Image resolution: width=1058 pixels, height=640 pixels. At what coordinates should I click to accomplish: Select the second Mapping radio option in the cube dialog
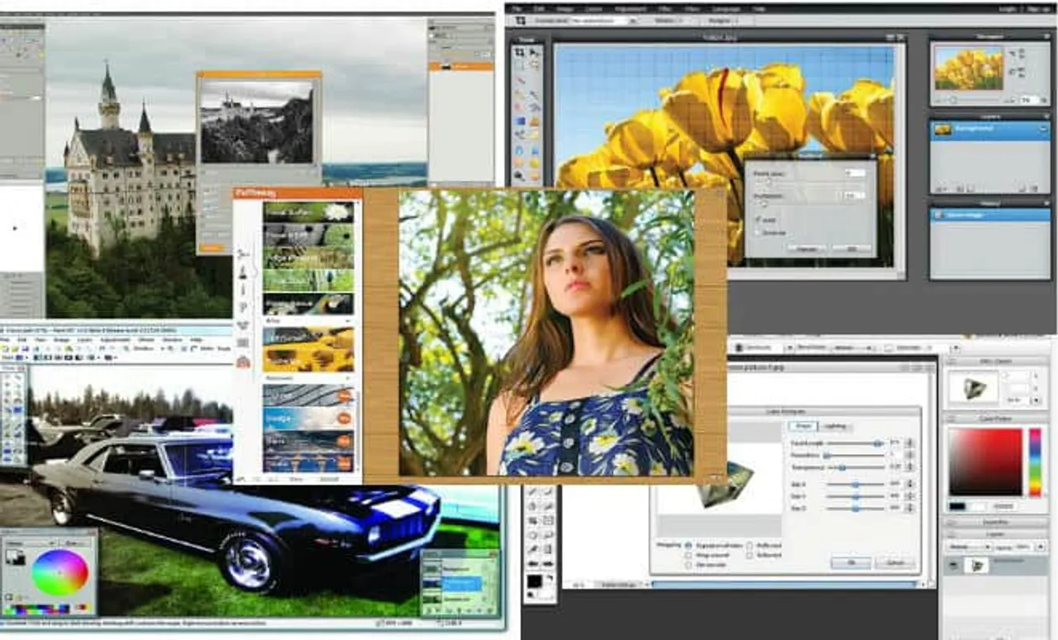689,556
